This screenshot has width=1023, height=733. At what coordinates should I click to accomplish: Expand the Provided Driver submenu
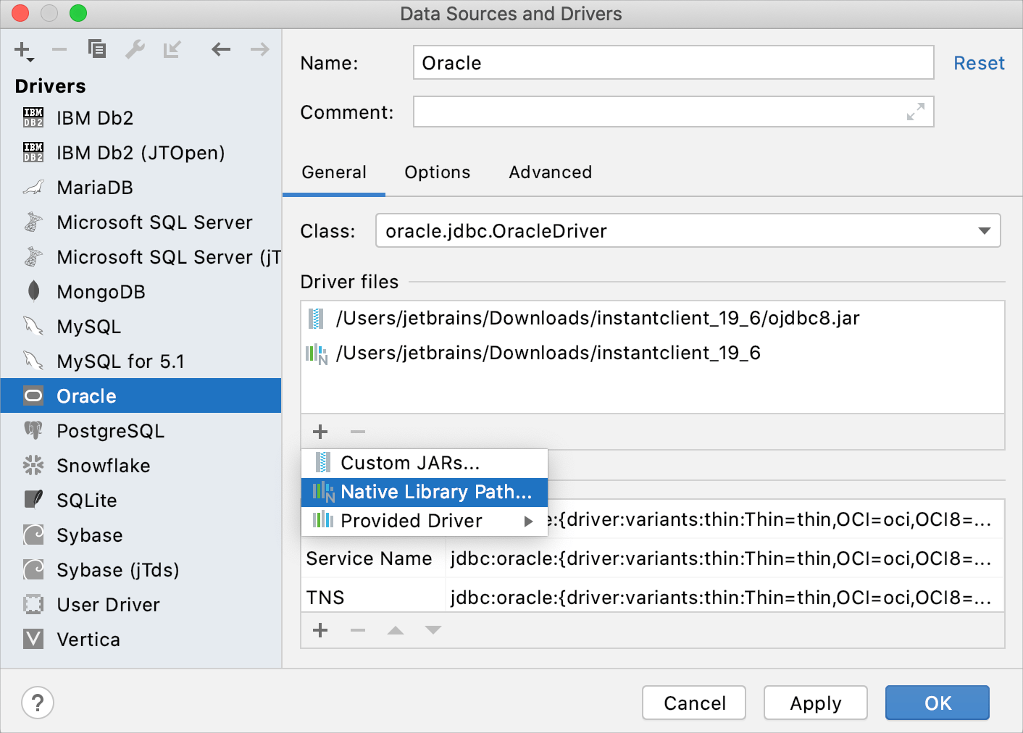tap(529, 521)
